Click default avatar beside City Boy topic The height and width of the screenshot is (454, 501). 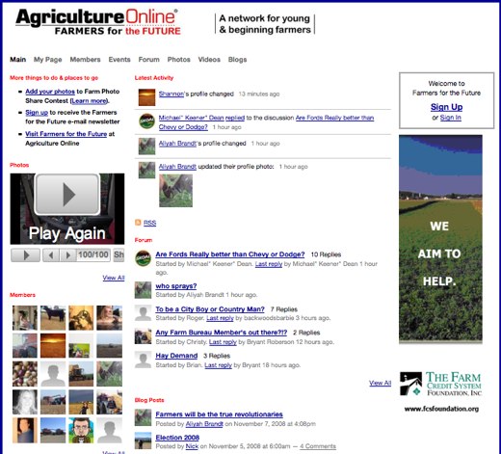coord(143,313)
